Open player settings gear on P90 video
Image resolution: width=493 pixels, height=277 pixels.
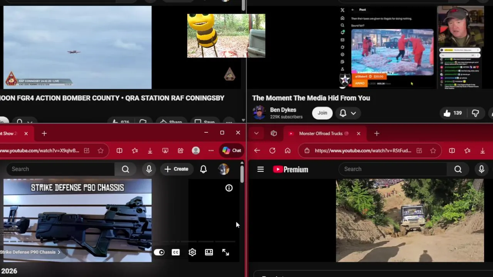(192, 252)
